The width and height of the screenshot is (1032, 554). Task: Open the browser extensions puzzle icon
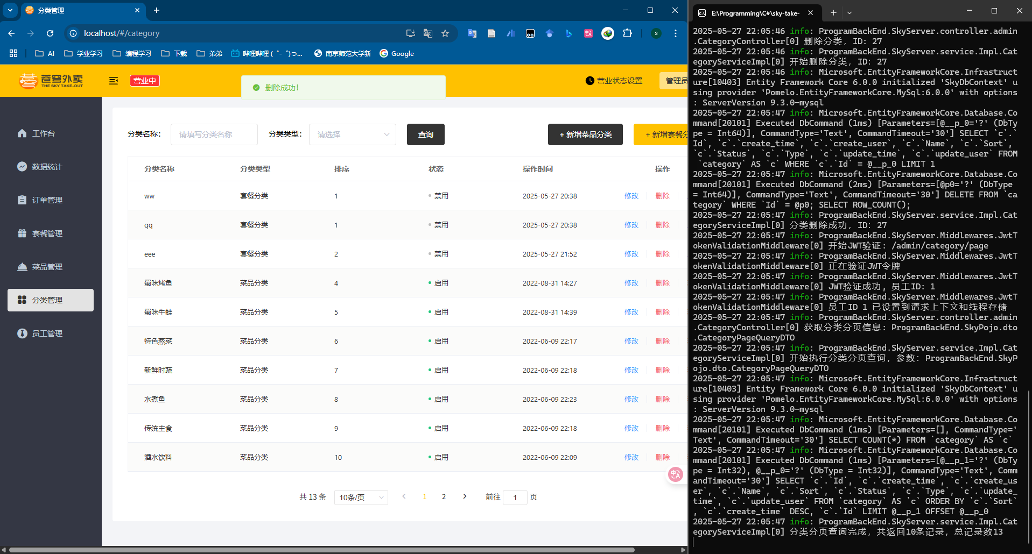tap(627, 33)
